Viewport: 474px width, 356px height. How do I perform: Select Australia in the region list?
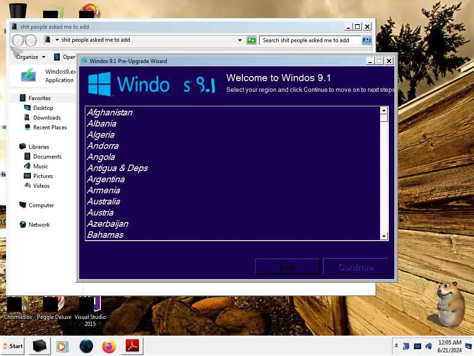click(233, 201)
